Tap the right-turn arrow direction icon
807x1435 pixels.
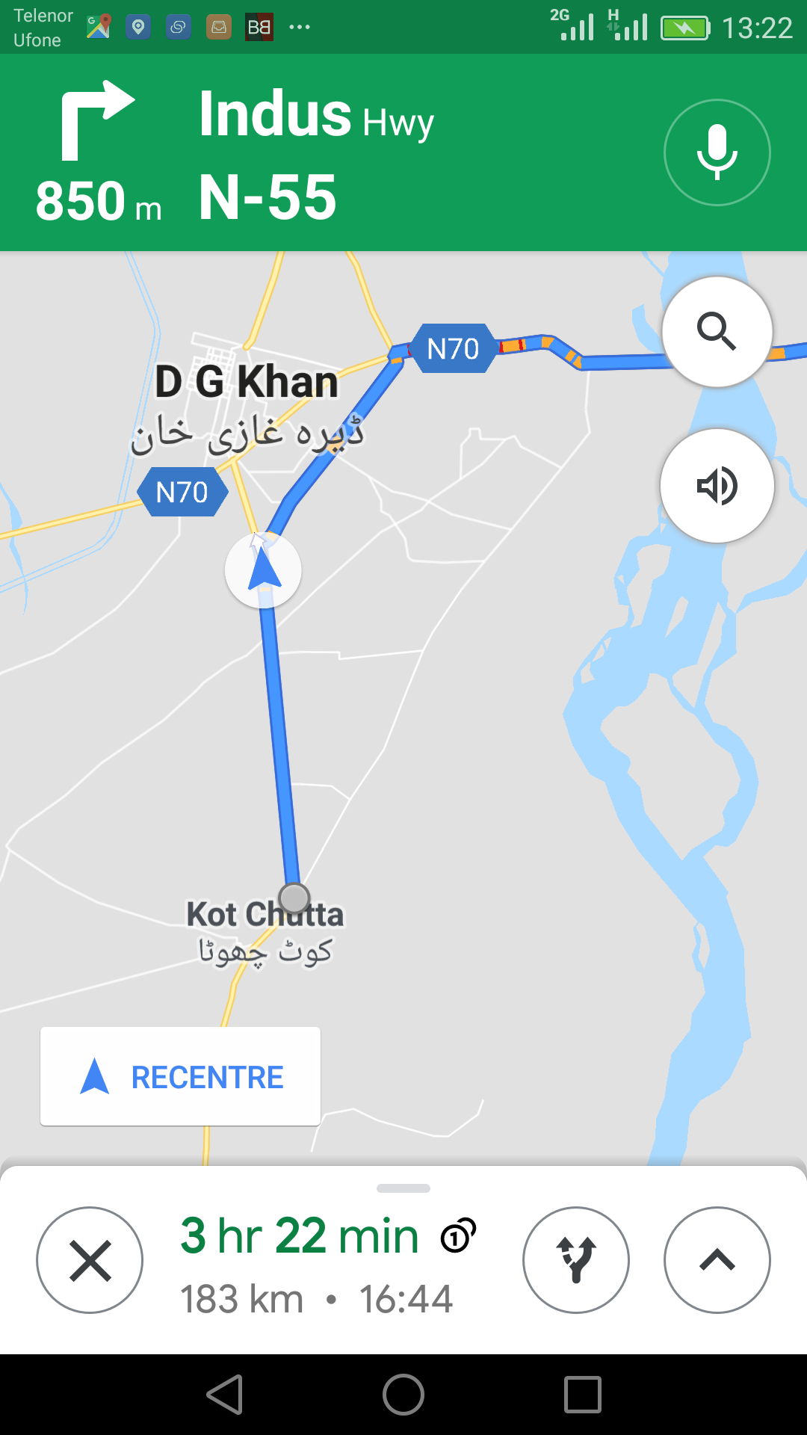(x=97, y=120)
